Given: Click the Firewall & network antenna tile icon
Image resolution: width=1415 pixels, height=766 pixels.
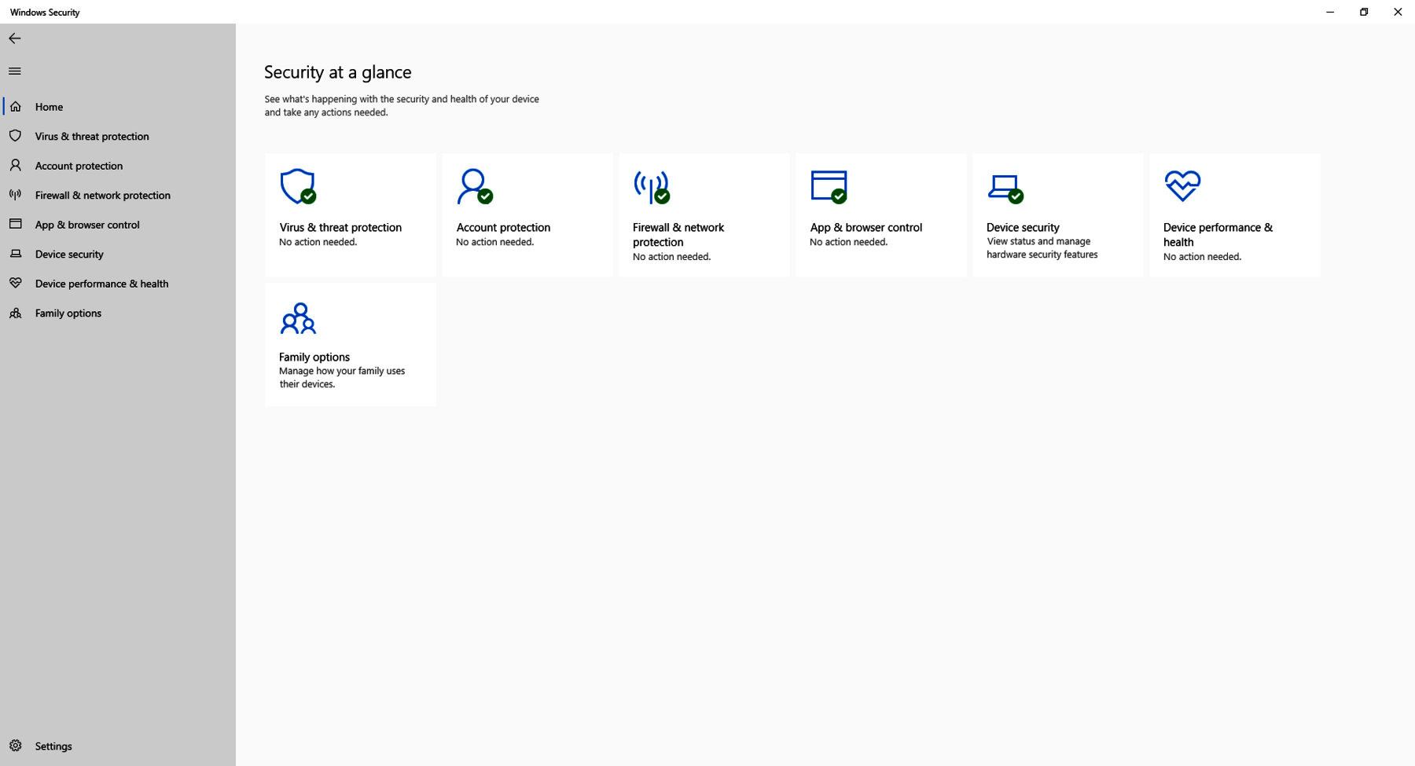Looking at the screenshot, I should (x=652, y=187).
